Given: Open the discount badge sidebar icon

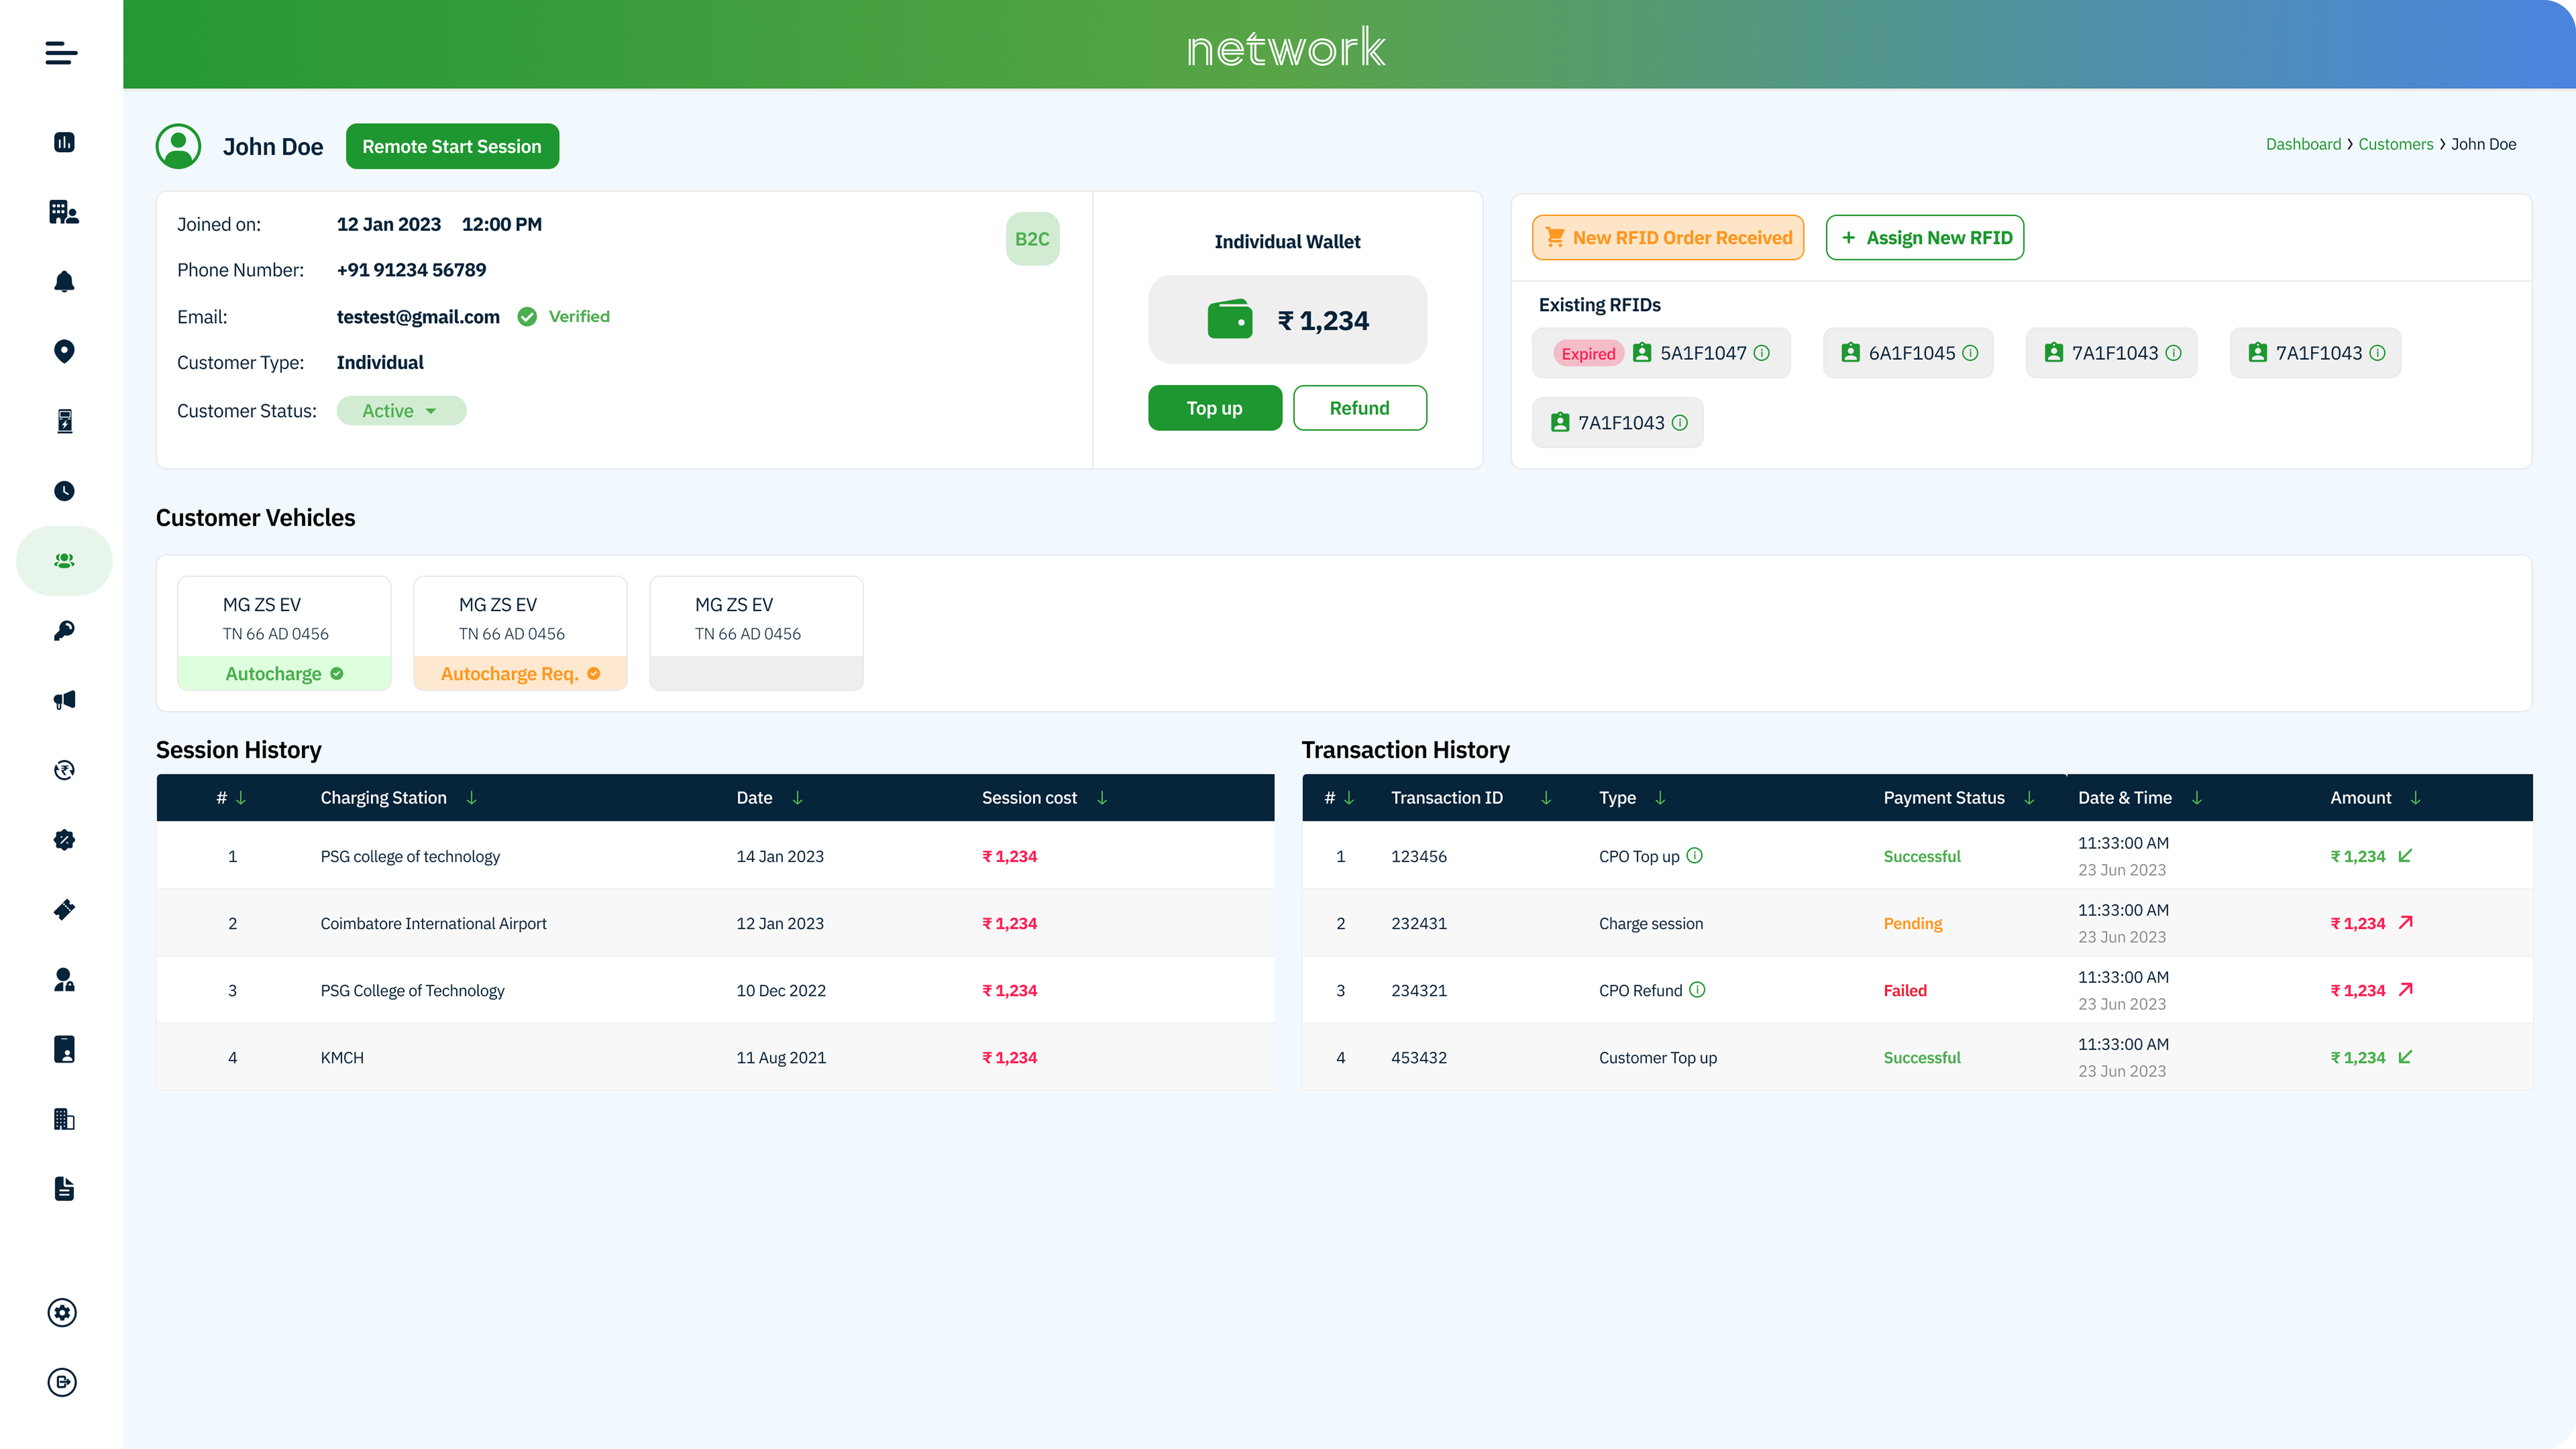Looking at the screenshot, I should [x=64, y=840].
